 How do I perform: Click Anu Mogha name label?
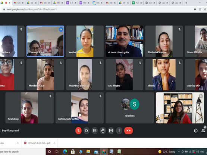(x=114, y=86)
